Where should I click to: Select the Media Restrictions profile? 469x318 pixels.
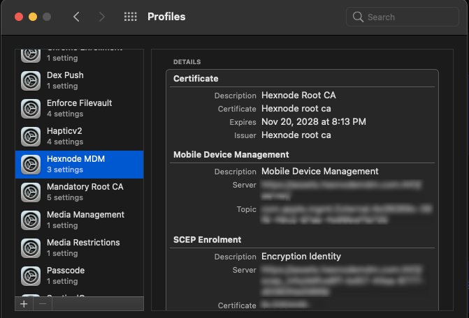pos(79,248)
